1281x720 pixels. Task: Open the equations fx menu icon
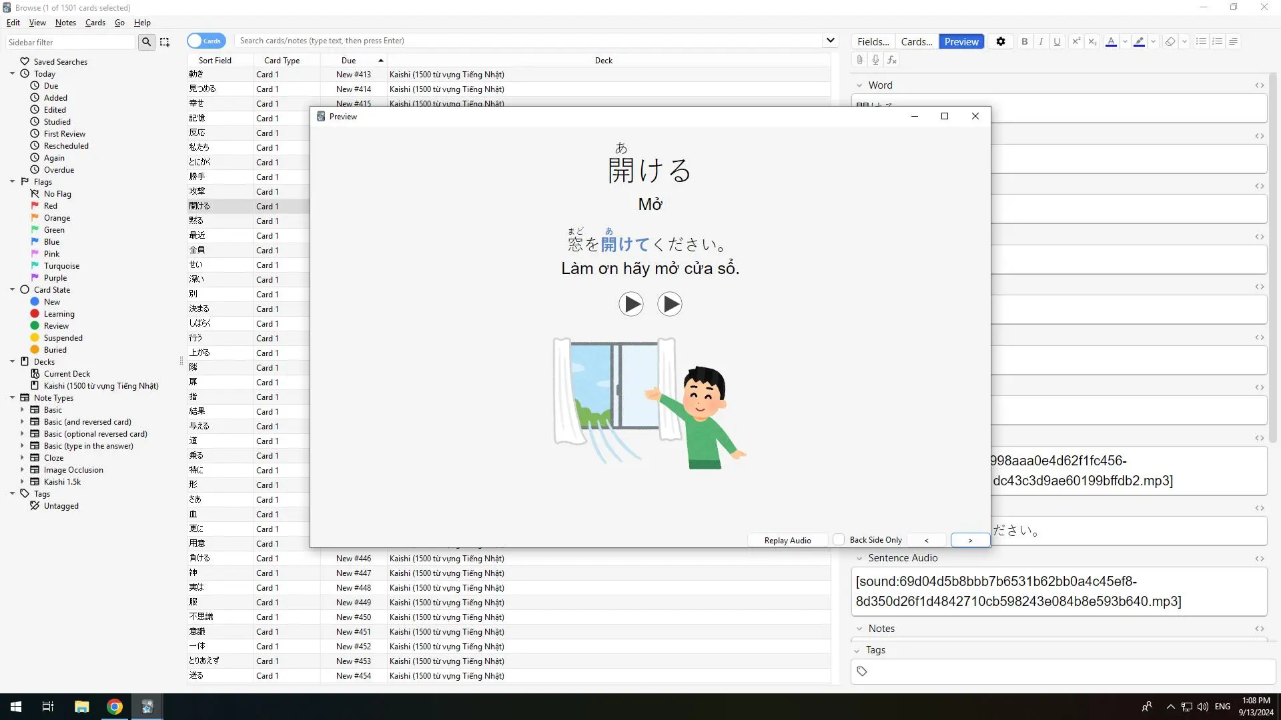(892, 60)
